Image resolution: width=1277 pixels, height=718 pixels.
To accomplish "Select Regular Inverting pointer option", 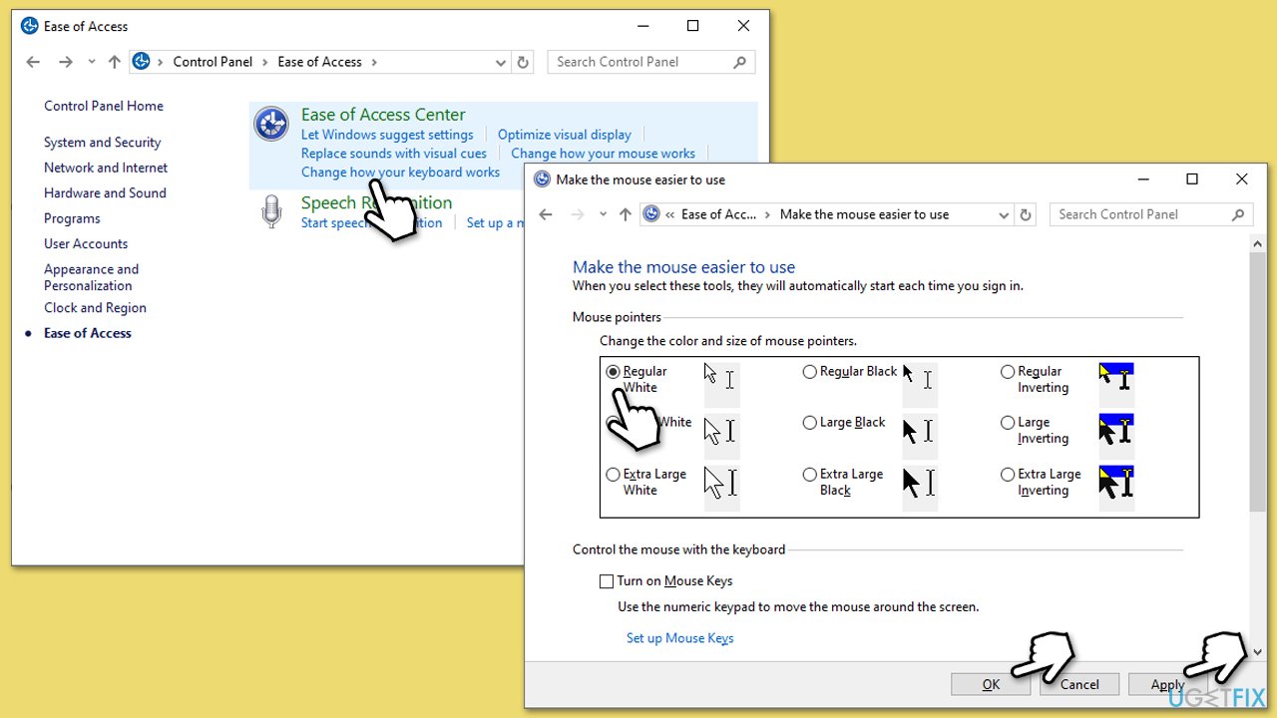I will pyautogui.click(x=1008, y=372).
